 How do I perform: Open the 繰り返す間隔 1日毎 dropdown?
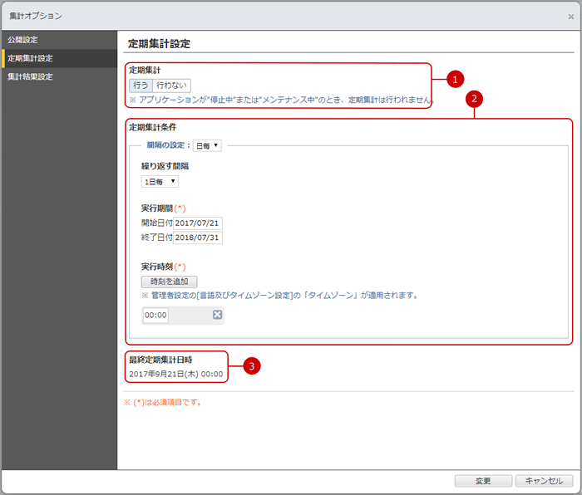160,182
